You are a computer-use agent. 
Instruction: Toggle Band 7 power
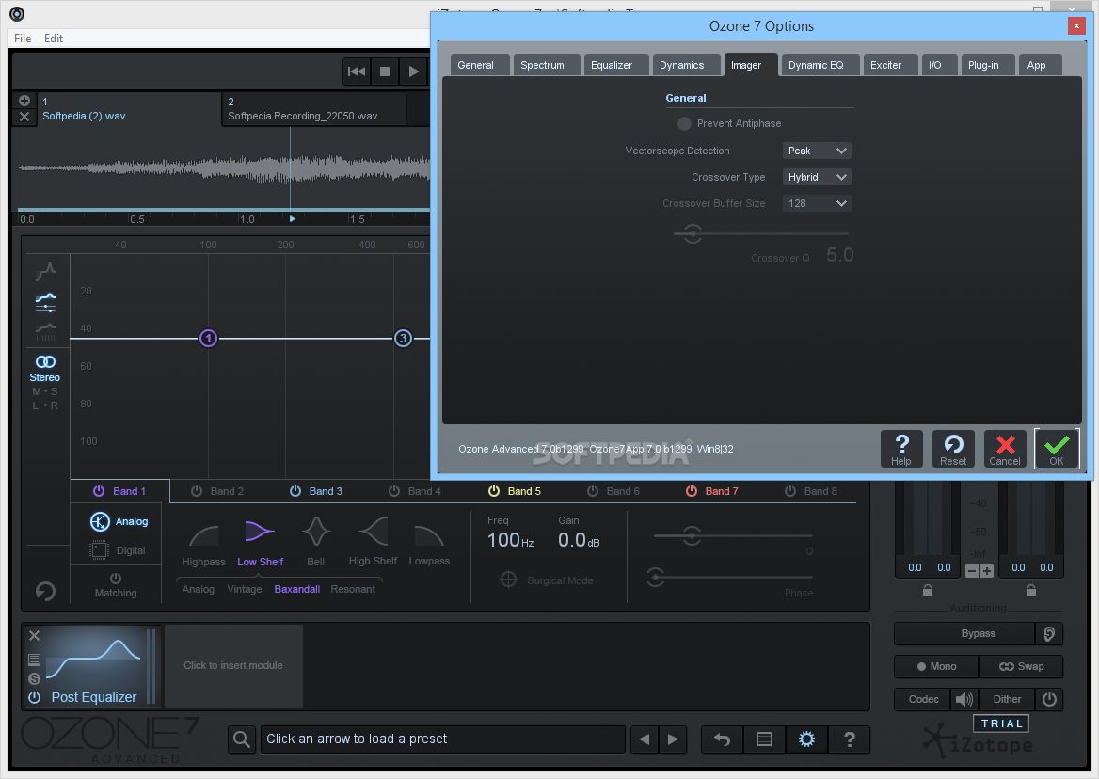point(691,491)
